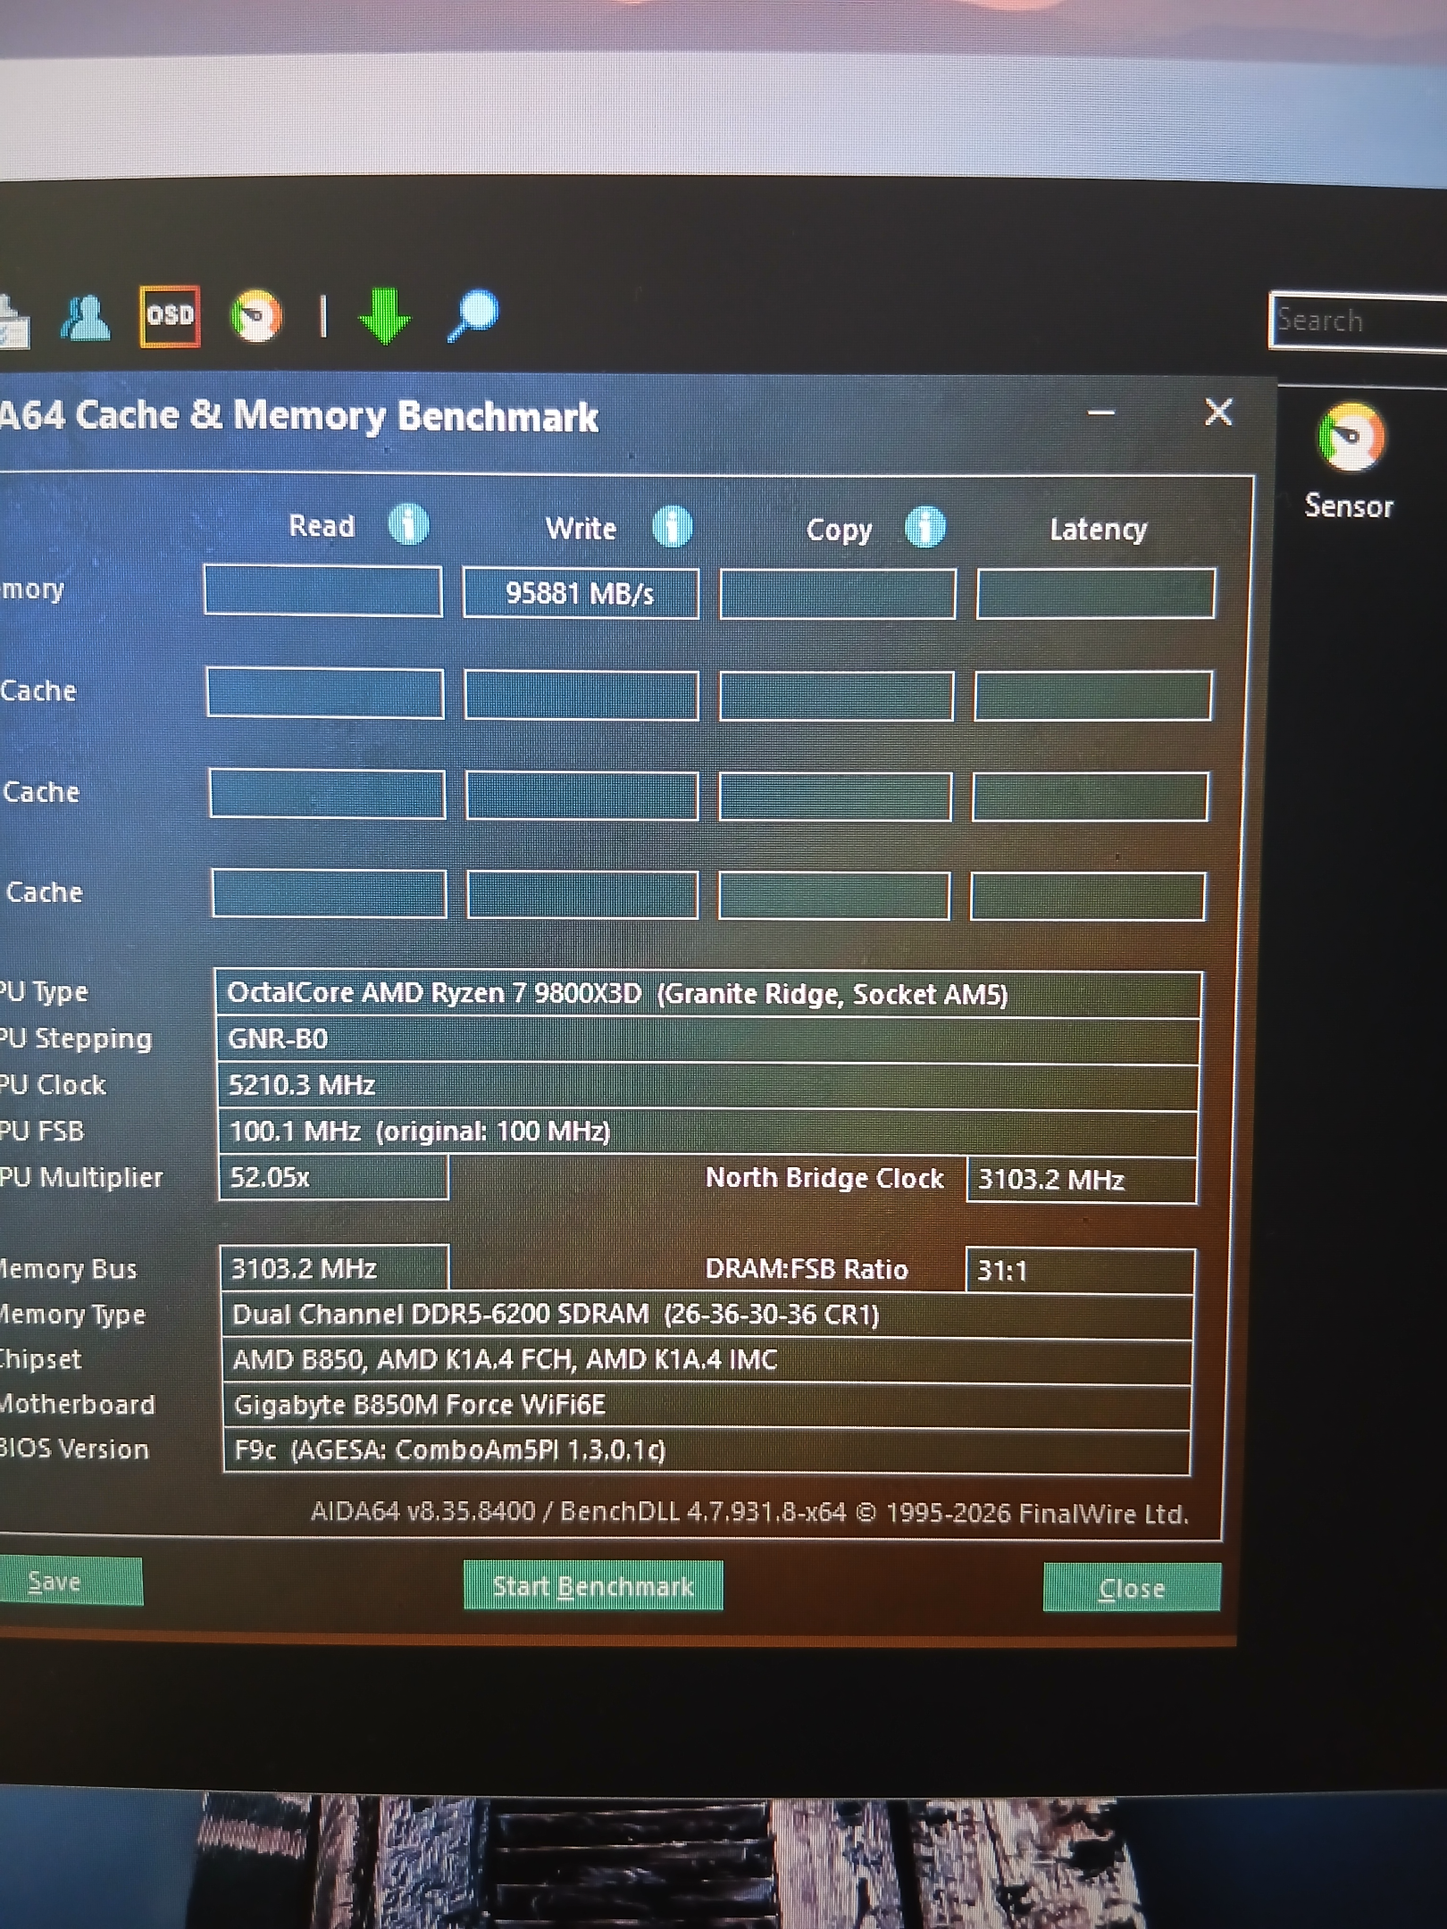
Task: Click the AIDA64 v8.35.8400 version footer
Action: click(750, 1512)
